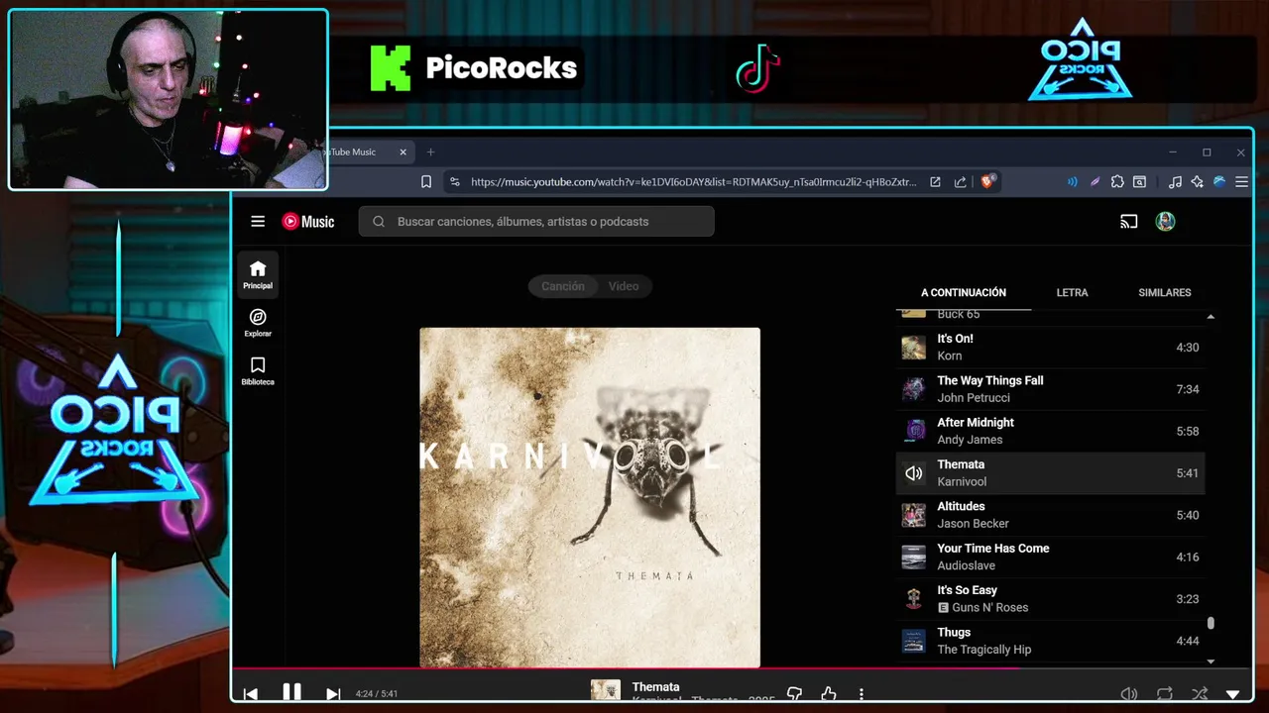
Task: Click the browser address bar URL
Action: point(693,182)
